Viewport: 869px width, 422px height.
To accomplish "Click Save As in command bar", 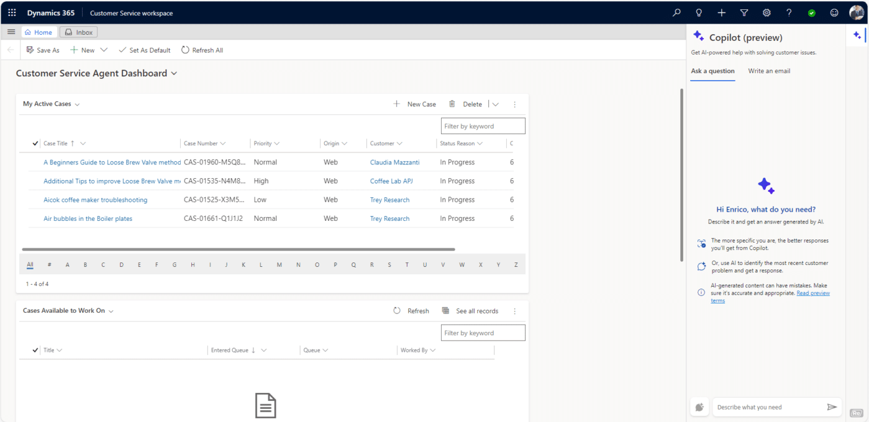I will point(43,50).
